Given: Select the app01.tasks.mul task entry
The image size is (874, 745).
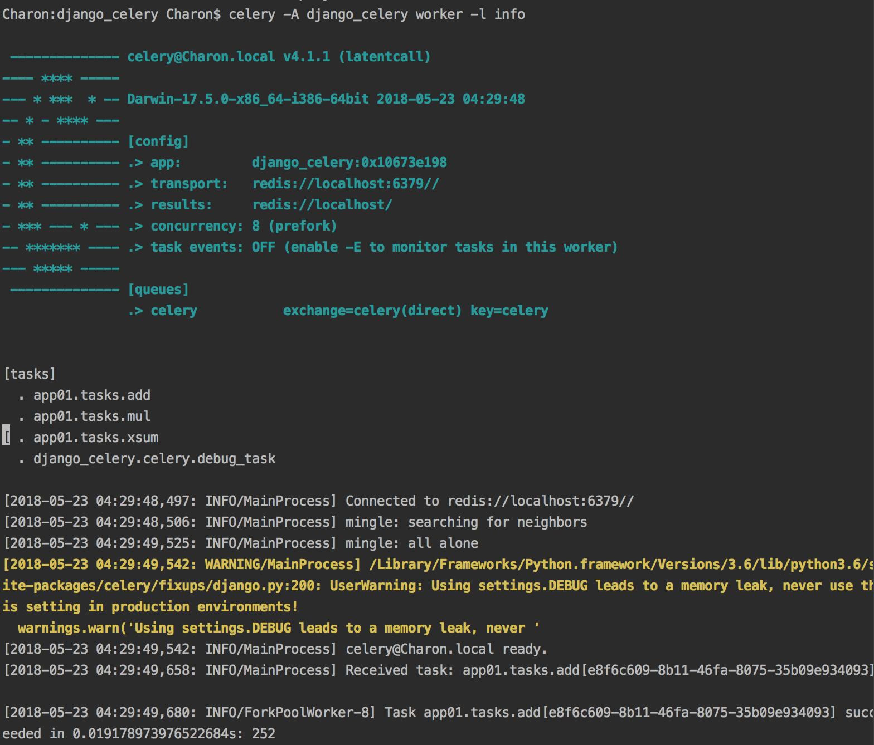Looking at the screenshot, I should (x=91, y=416).
